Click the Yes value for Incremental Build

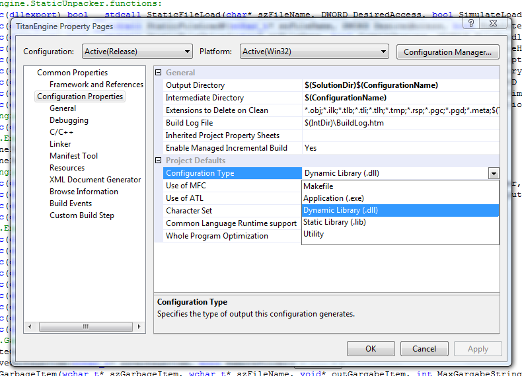coord(311,148)
